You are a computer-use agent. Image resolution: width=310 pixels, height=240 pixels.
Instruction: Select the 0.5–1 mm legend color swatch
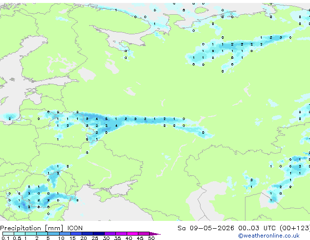point(20,234)
